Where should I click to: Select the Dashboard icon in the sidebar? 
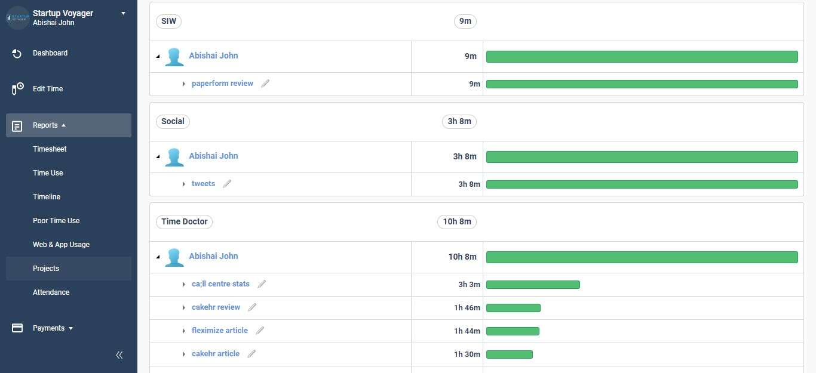17,53
